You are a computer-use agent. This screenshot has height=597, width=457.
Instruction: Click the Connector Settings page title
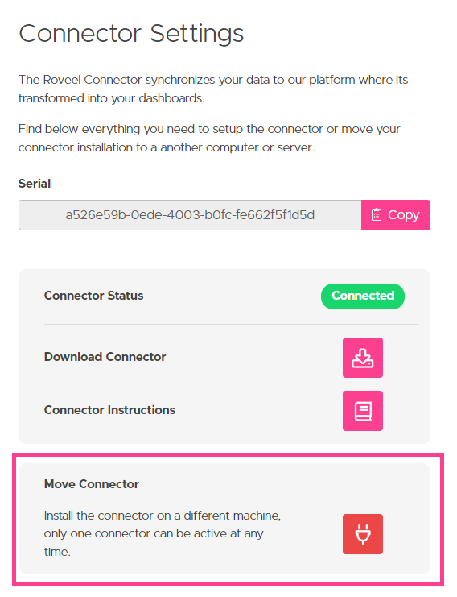point(131,34)
